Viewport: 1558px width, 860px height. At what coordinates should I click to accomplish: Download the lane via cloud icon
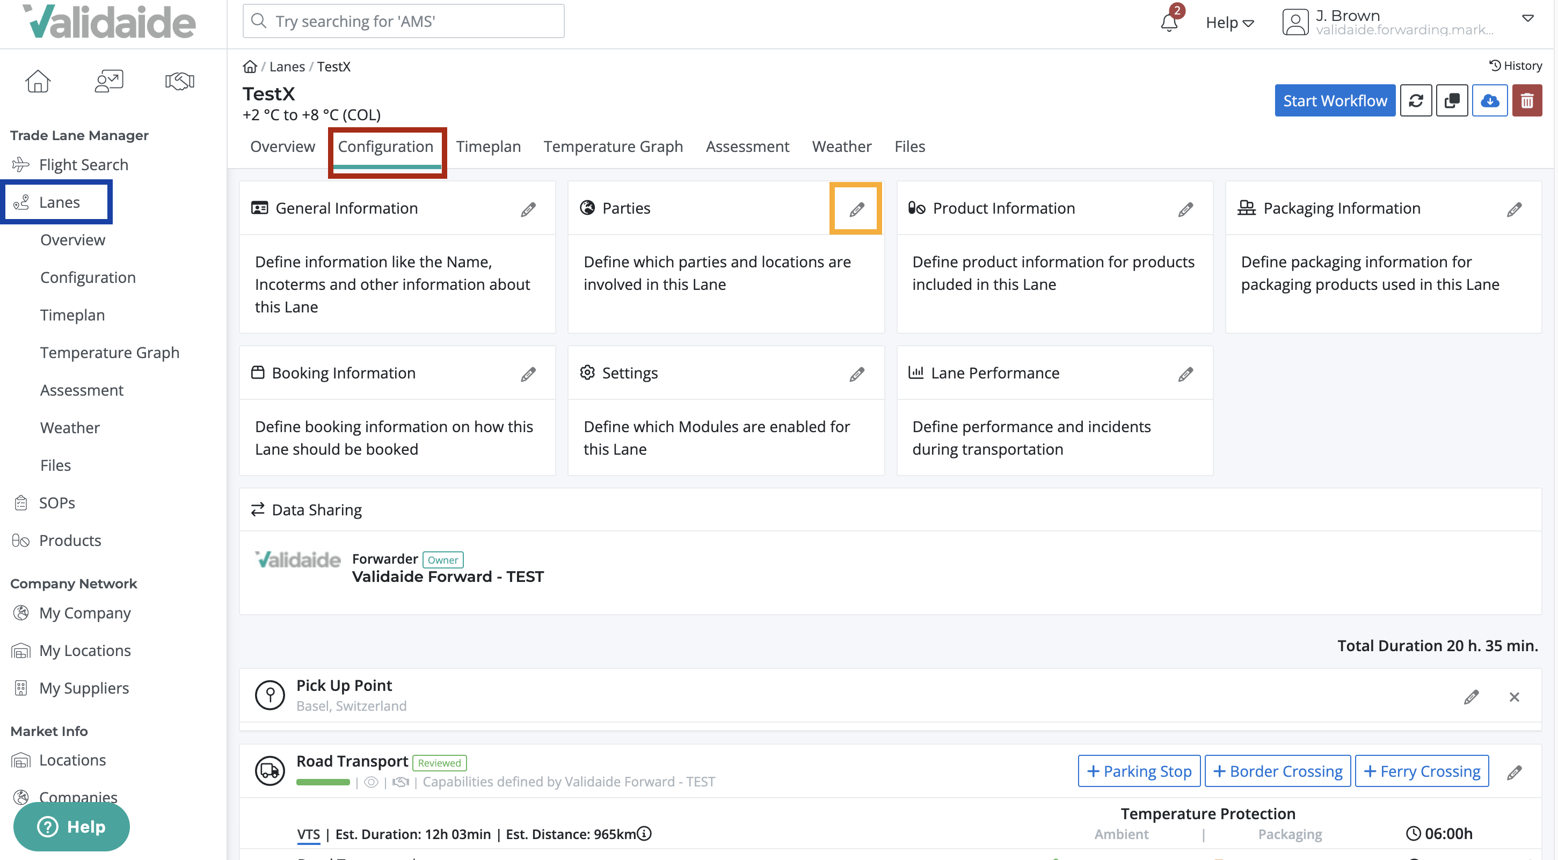point(1490,100)
